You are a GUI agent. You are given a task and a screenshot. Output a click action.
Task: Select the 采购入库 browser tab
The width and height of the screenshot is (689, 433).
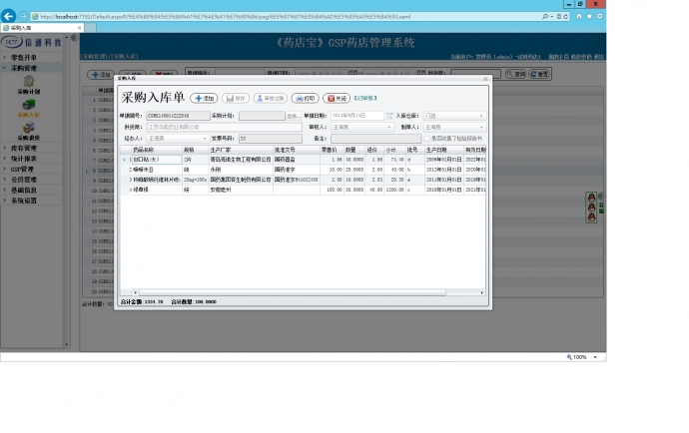click(42, 28)
